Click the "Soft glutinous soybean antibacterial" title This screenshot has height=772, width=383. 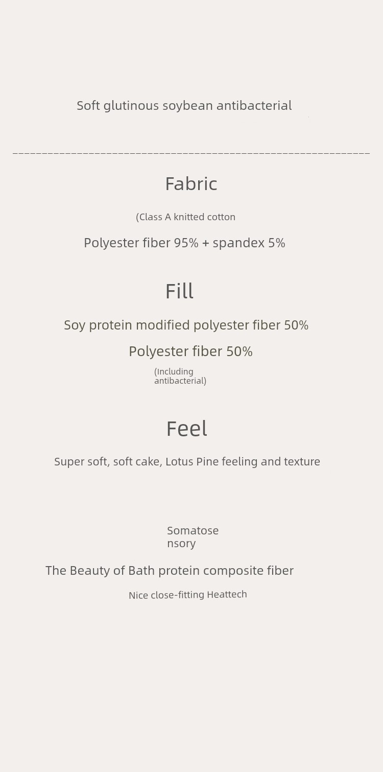[184, 106]
